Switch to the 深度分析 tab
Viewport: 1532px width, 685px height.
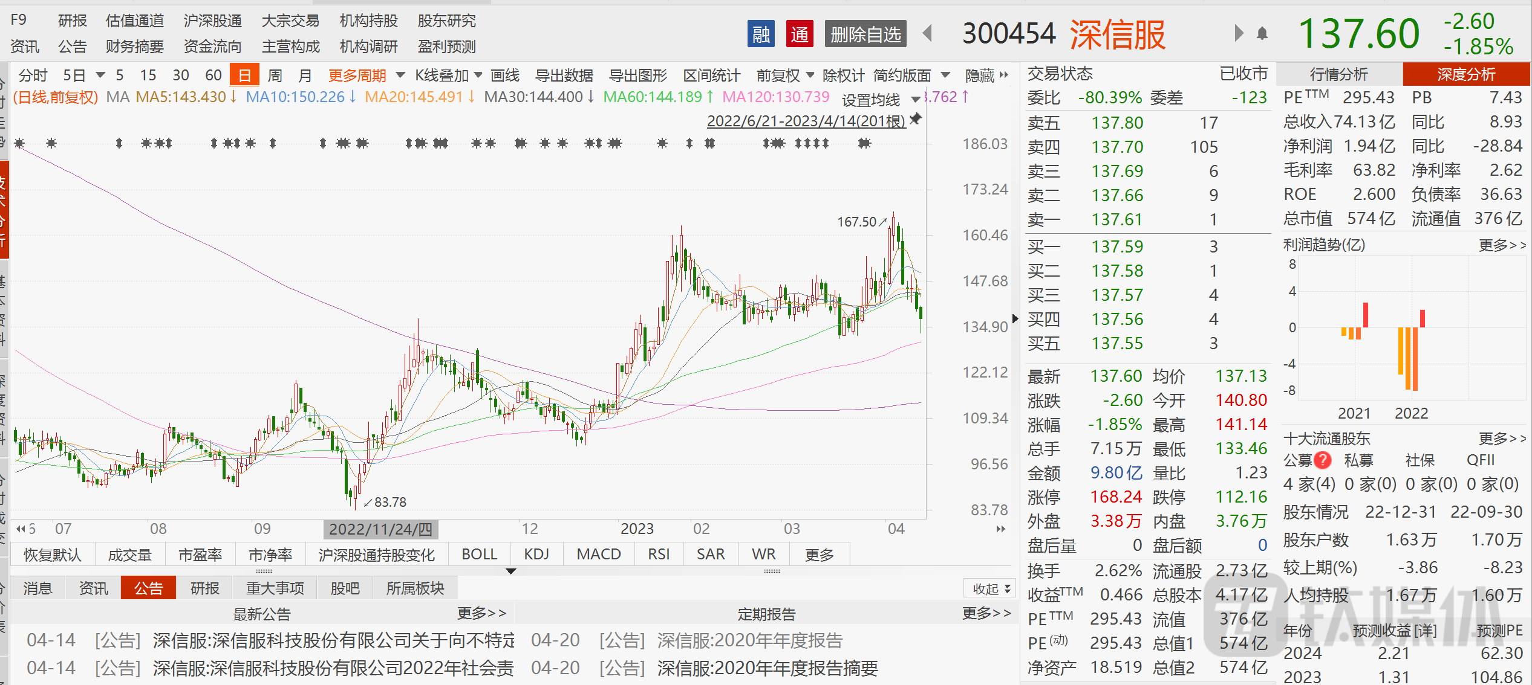[1465, 74]
